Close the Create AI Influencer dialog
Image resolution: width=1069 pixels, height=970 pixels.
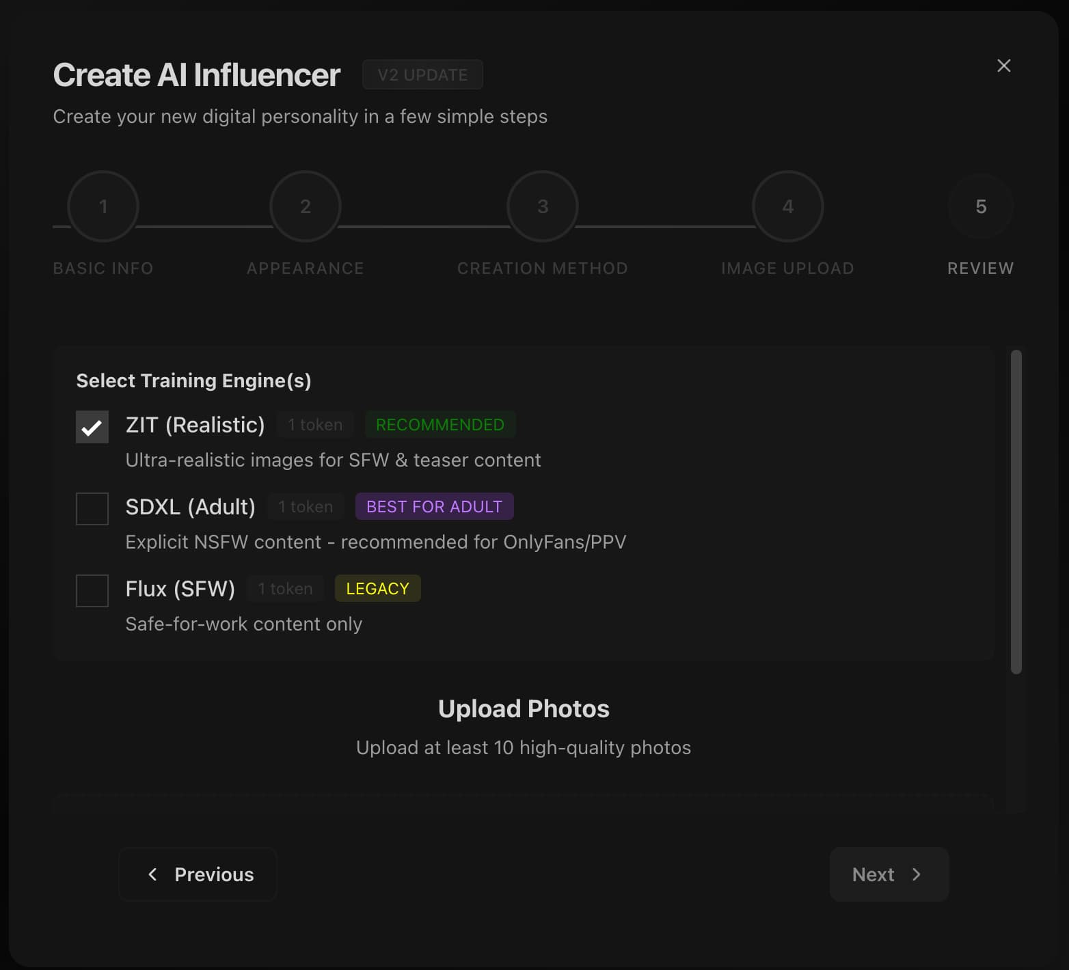tap(1003, 66)
